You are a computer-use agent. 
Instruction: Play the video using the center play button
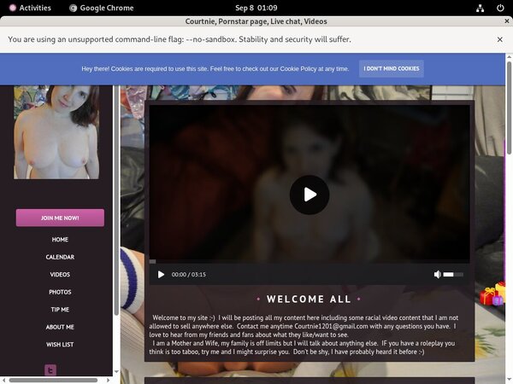click(309, 195)
